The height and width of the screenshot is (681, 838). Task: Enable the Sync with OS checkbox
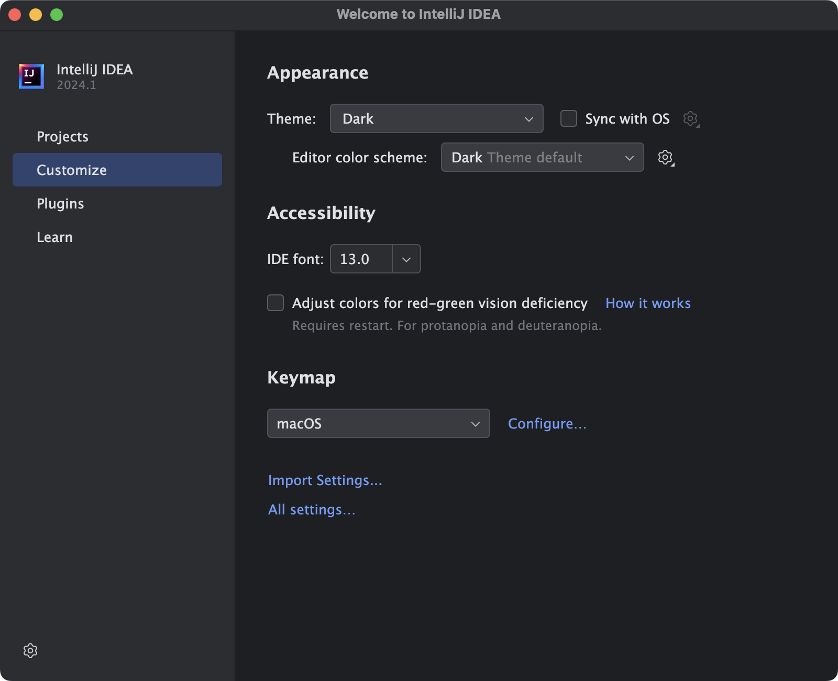[569, 118]
